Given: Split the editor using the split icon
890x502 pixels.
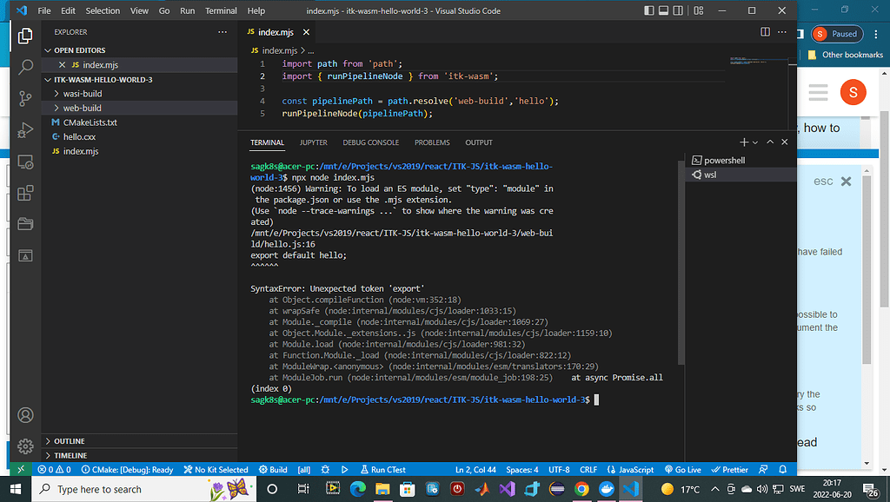Looking at the screenshot, I should [765, 31].
